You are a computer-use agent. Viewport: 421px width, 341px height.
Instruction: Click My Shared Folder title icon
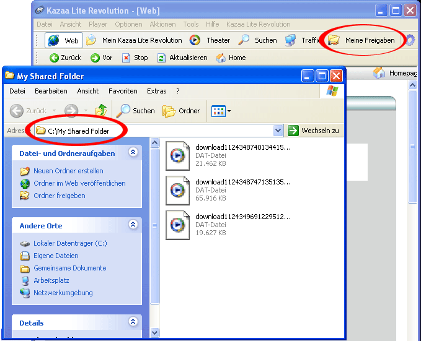click(x=10, y=76)
